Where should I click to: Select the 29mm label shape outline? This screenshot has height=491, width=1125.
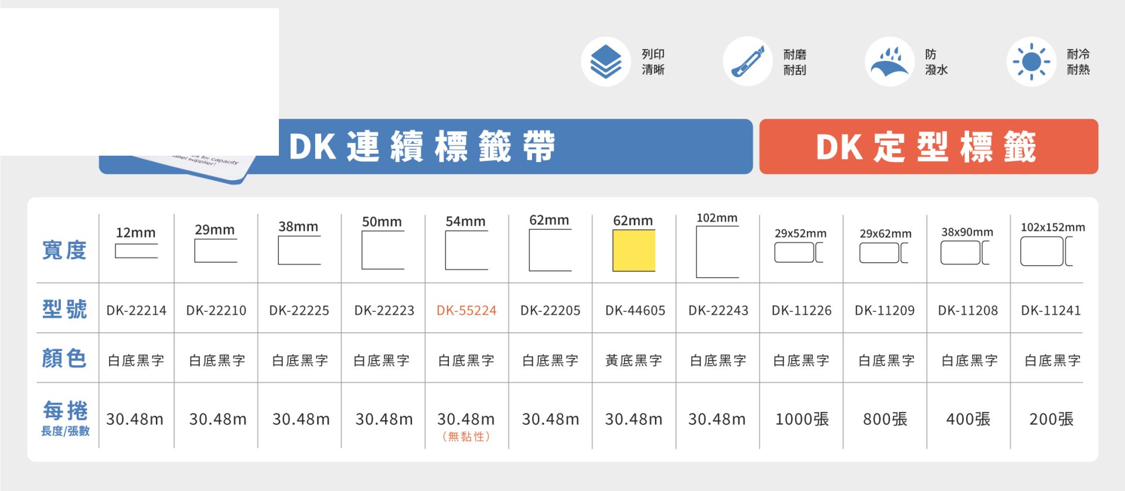click(216, 250)
